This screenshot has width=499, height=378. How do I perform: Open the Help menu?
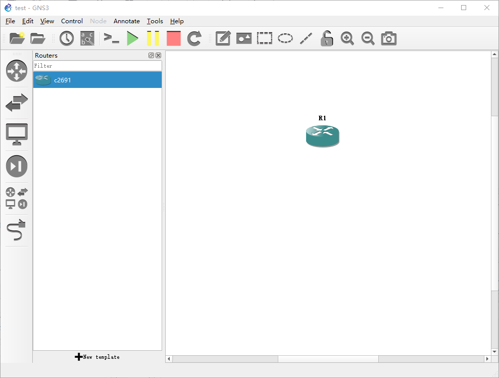pos(177,21)
